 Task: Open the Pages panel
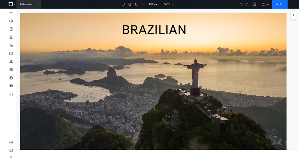pos(11,29)
